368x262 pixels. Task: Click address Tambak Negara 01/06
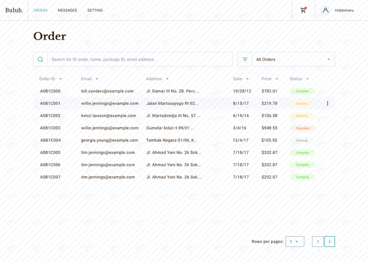172,140
